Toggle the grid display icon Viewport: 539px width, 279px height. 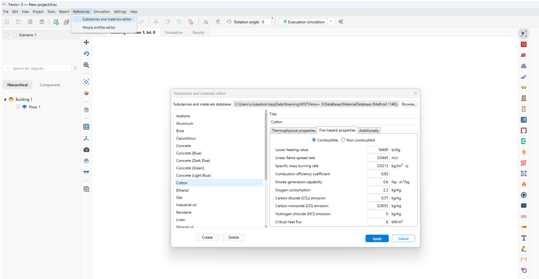click(86, 127)
